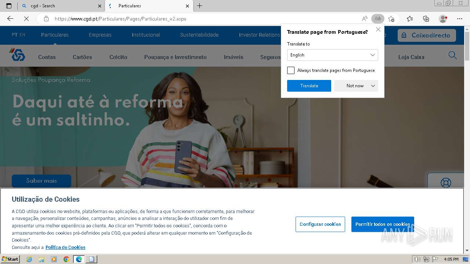Open the Favorites list icon
This screenshot has height=264, width=470.
point(410,19)
